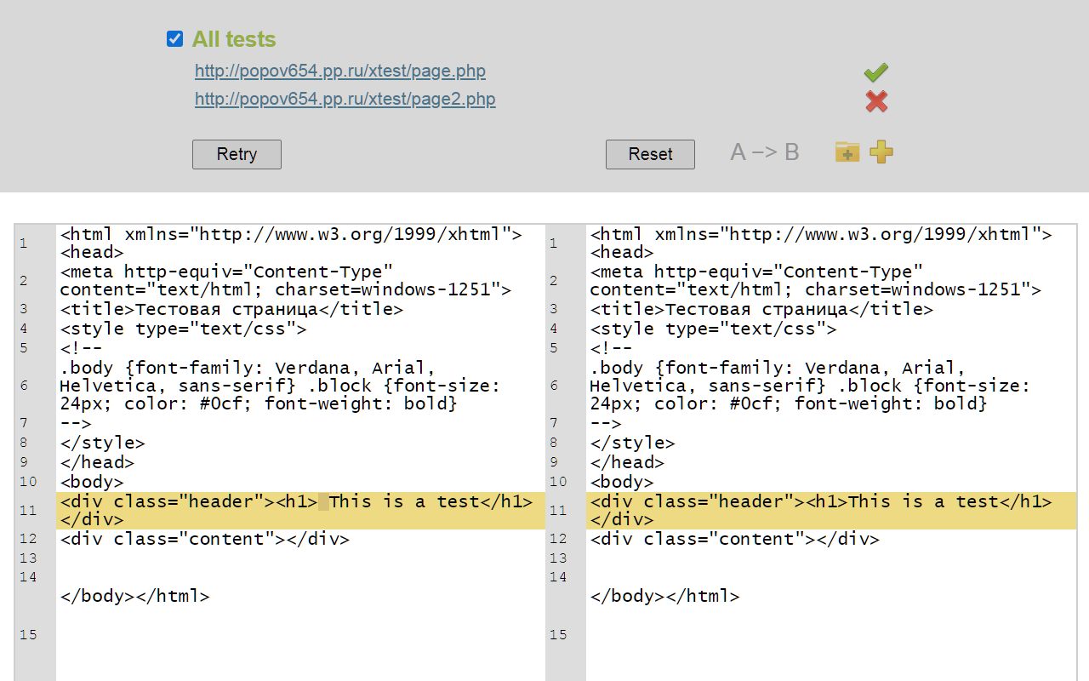The width and height of the screenshot is (1089, 681).
Task: Open the xtest/page.php test link
Action: (x=340, y=71)
